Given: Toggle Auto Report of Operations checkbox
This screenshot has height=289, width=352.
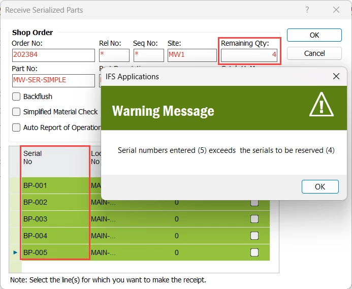Looking at the screenshot, I should pyautogui.click(x=16, y=127).
